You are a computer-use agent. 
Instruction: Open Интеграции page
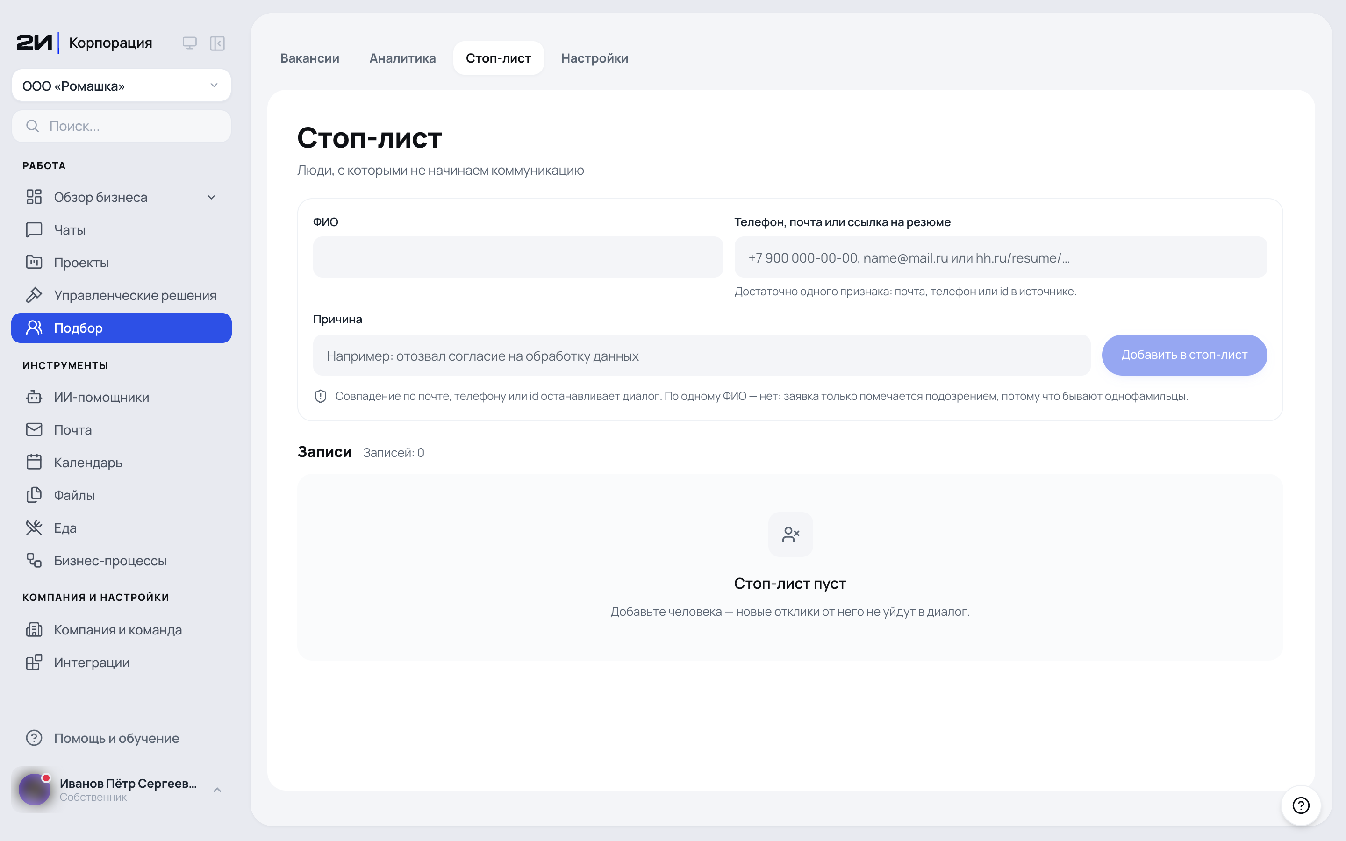coord(121,663)
